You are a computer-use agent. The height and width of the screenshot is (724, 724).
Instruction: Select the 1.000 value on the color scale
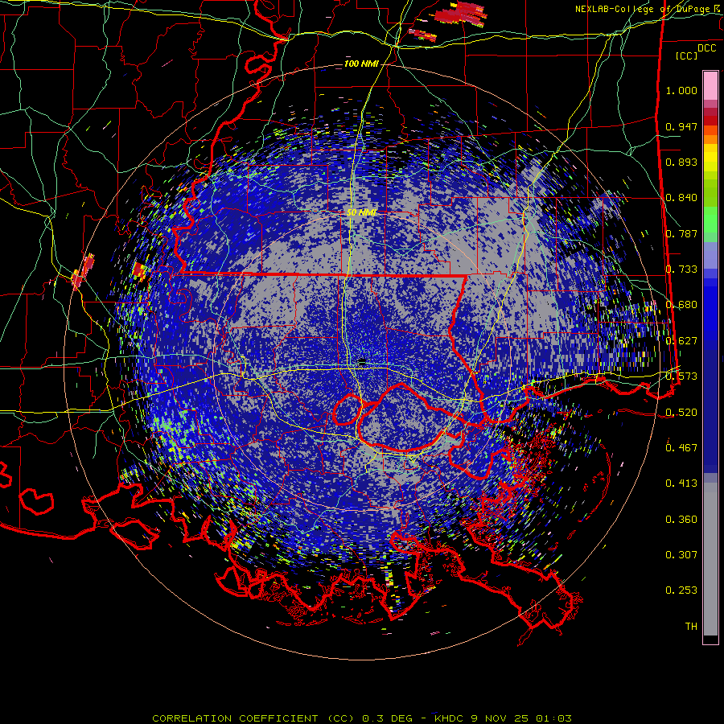point(681,90)
